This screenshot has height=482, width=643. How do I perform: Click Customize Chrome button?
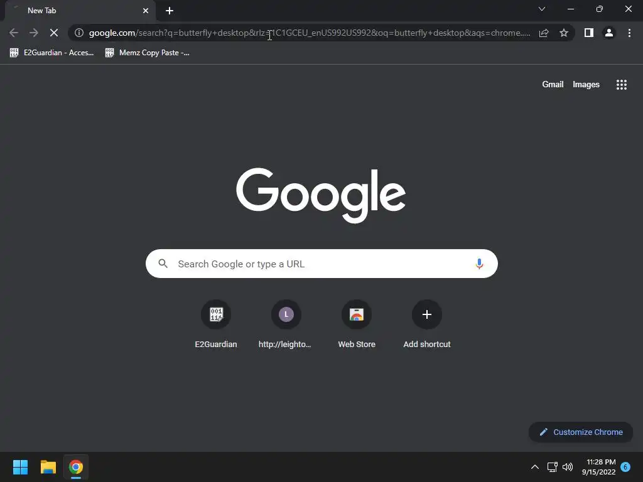click(581, 432)
